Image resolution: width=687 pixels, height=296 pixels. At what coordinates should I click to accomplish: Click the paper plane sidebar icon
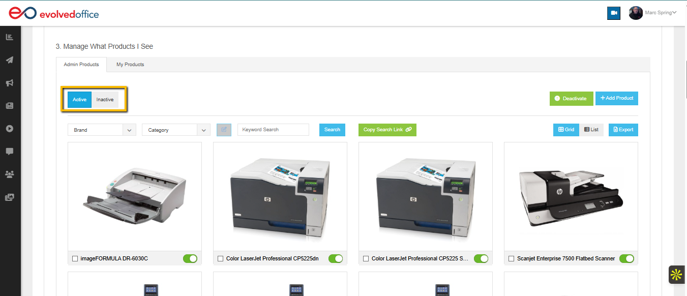(10, 60)
